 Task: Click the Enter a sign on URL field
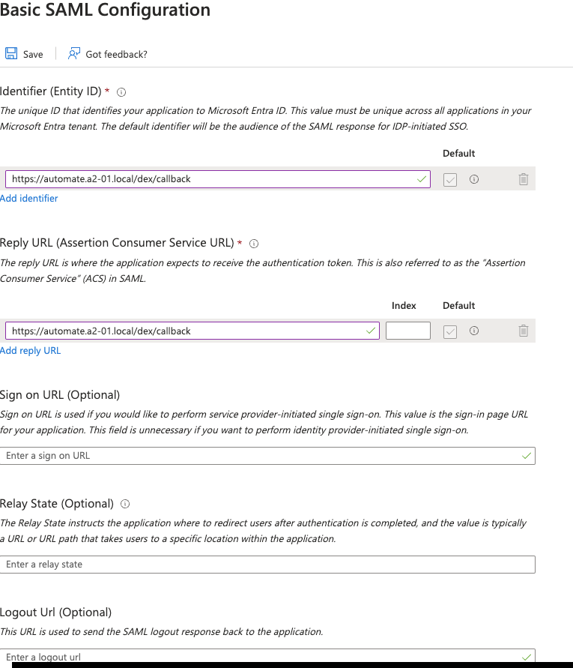[x=267, y=456]
